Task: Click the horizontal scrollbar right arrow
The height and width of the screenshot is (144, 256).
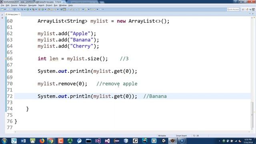Action: pos(249,132)
